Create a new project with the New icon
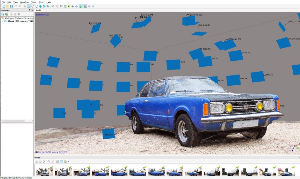This screenshot has width=300, height=179. click(x=3, y=6)
